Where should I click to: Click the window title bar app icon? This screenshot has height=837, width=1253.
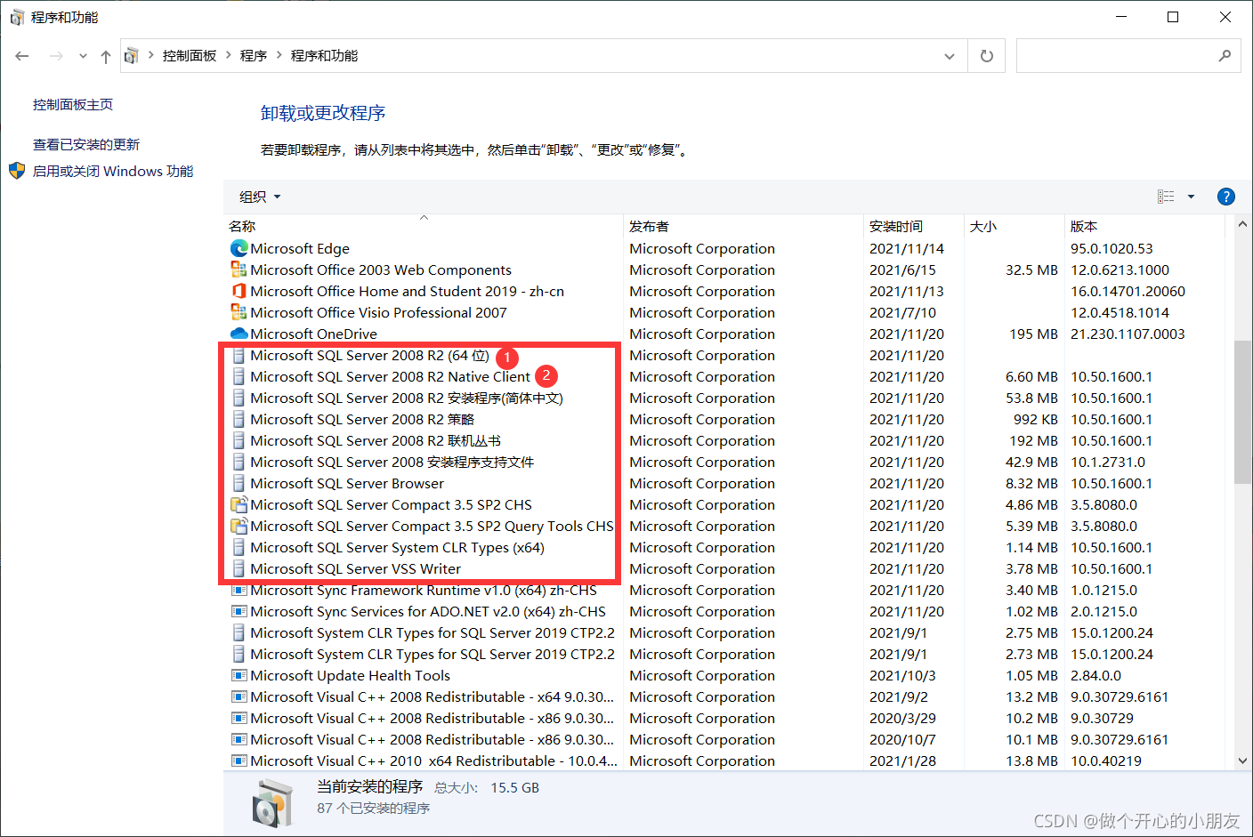(x=17, y=17)
